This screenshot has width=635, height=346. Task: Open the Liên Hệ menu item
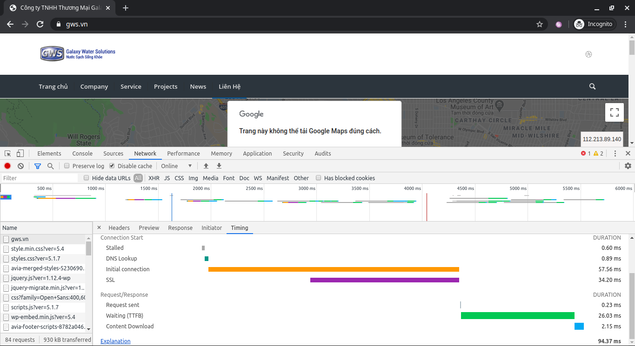229,86
